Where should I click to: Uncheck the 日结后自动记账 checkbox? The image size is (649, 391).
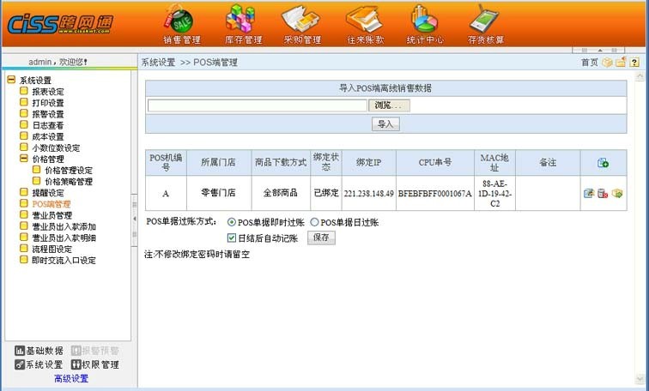(x=232, y=238)
